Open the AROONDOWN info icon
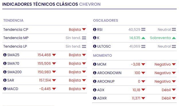The width and height of the screenshot is (179, 106). [x=95, y=73]
